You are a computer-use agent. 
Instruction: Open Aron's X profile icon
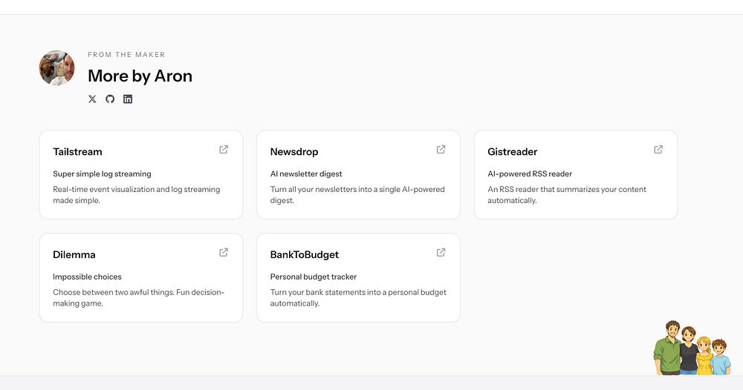point(92,99)
